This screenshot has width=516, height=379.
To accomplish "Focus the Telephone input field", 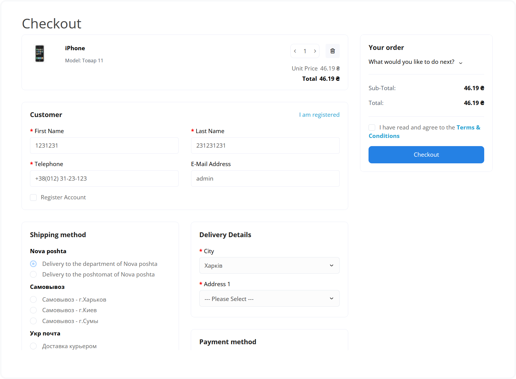I will click(x=104, y=178).
